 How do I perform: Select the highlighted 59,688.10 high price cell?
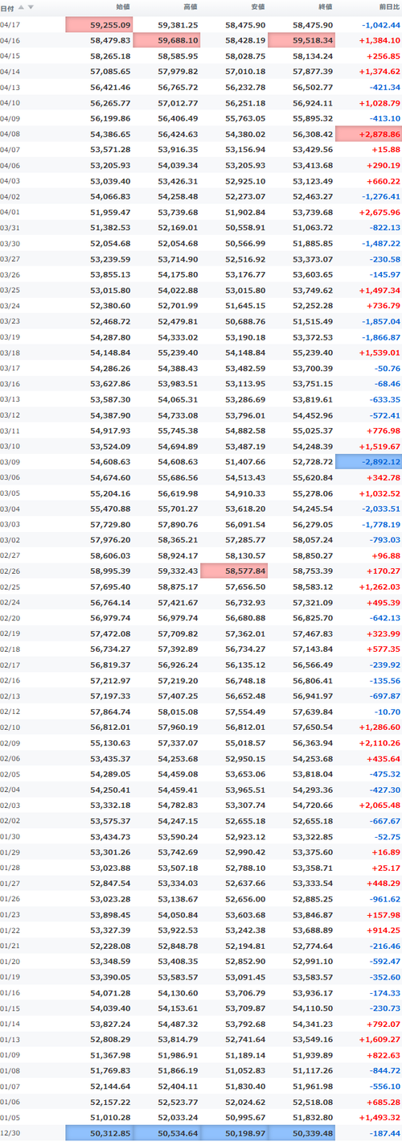(166, 40)
